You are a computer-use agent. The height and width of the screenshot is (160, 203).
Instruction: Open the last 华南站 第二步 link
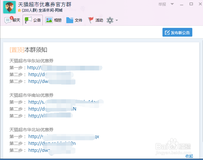coord(50,116)
